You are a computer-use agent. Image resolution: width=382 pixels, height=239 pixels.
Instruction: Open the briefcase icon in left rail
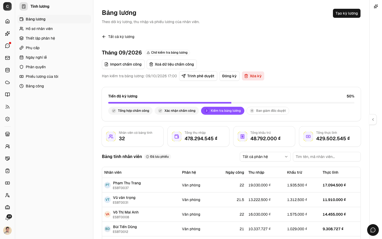pos(7,207)
